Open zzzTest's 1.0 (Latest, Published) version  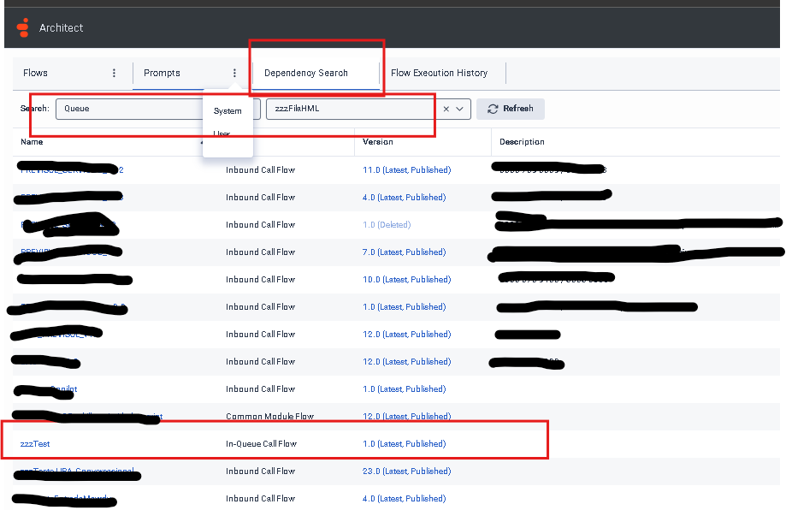404,444
